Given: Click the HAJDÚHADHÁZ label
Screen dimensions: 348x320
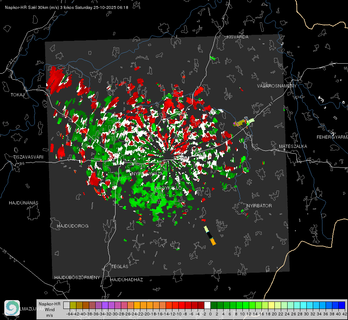Looking at the screenshot, I should tap(127, 280).
